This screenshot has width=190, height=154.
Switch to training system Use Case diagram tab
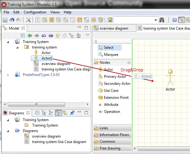coord(164,28)
